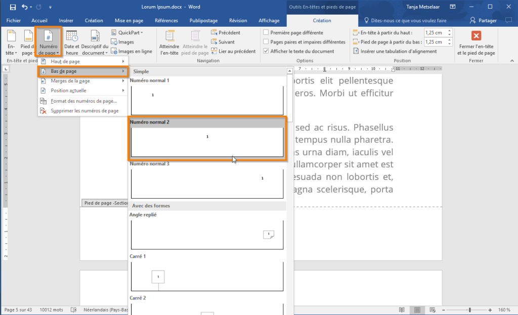Uncheck Afficher le texte du document
This screenshot has height=315, width=518.
point(266,51)
